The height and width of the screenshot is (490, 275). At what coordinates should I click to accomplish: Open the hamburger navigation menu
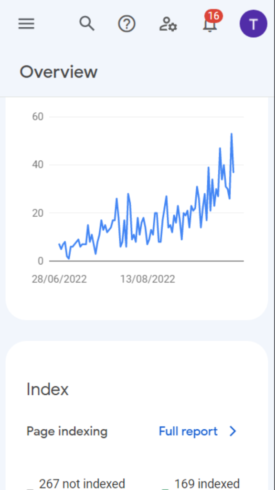[x=26, y=24]
